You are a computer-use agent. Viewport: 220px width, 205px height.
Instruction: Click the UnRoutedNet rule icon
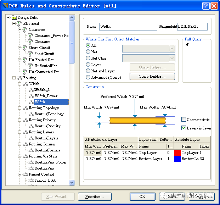pyautogui.click(x=31, y=66)
